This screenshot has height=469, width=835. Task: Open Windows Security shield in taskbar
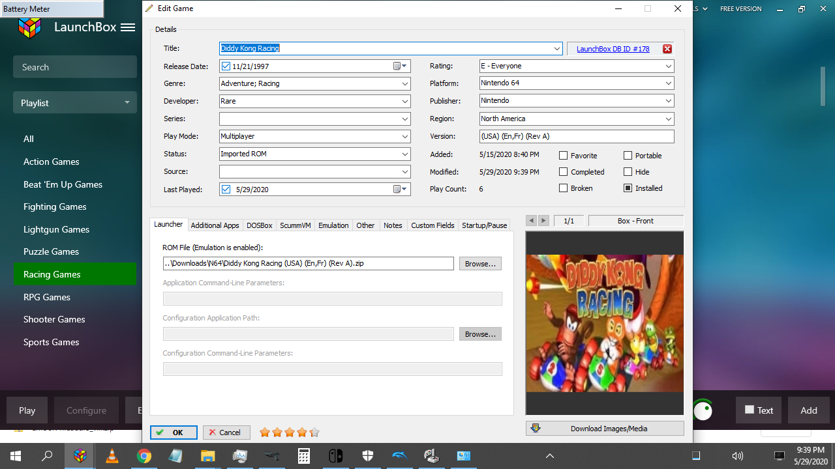tap(367, 456)
